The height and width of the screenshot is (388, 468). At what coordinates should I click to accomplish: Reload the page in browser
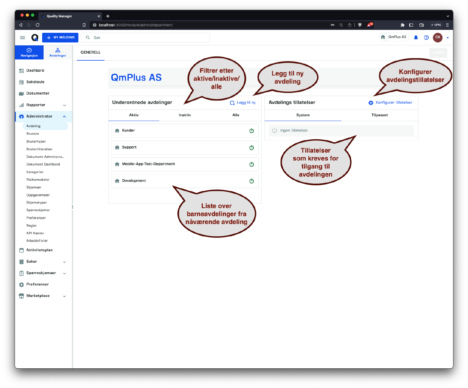(37, 25)
